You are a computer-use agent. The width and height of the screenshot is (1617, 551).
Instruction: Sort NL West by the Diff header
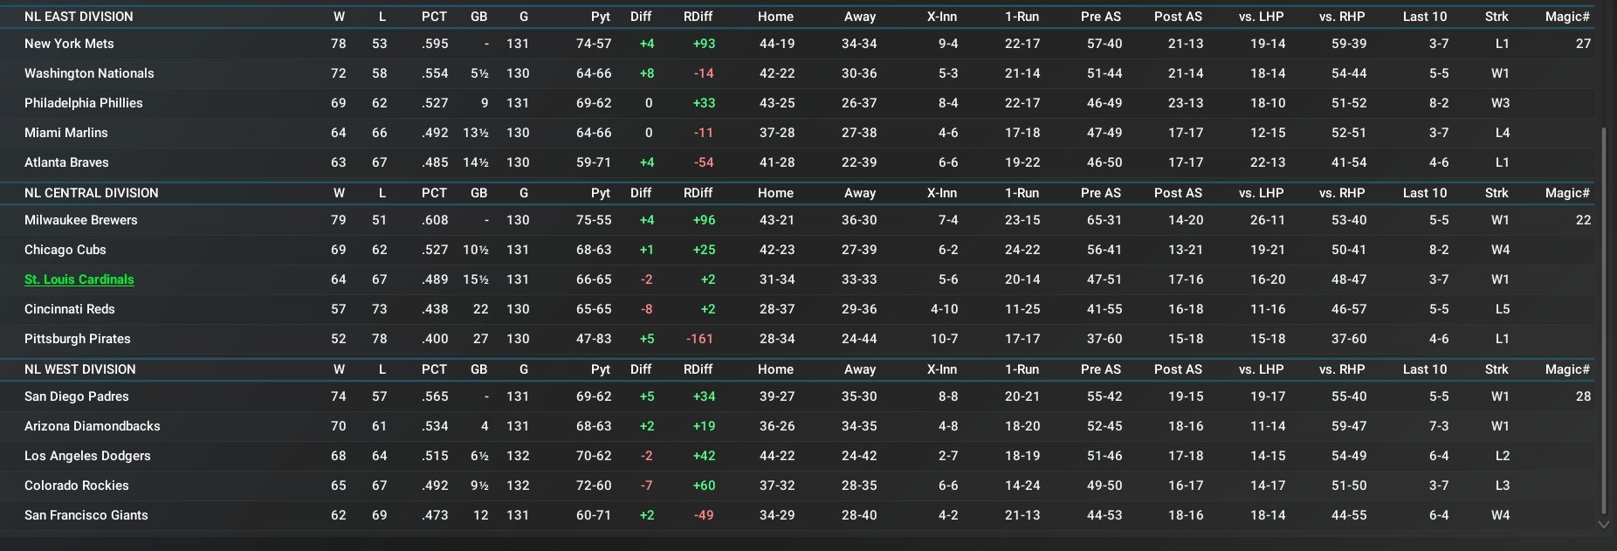pyautogui.click(x=641, y=369)
